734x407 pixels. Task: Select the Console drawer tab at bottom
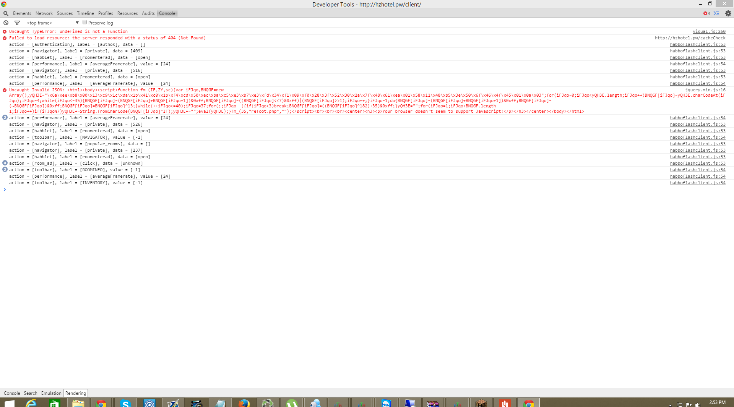pyautogui.click(x=12, y=393)
